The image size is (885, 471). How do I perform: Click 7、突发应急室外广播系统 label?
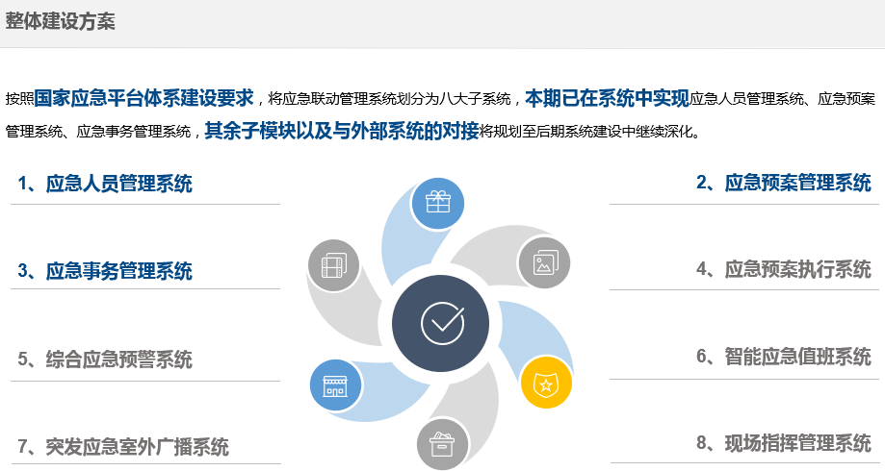click(123, 447)
